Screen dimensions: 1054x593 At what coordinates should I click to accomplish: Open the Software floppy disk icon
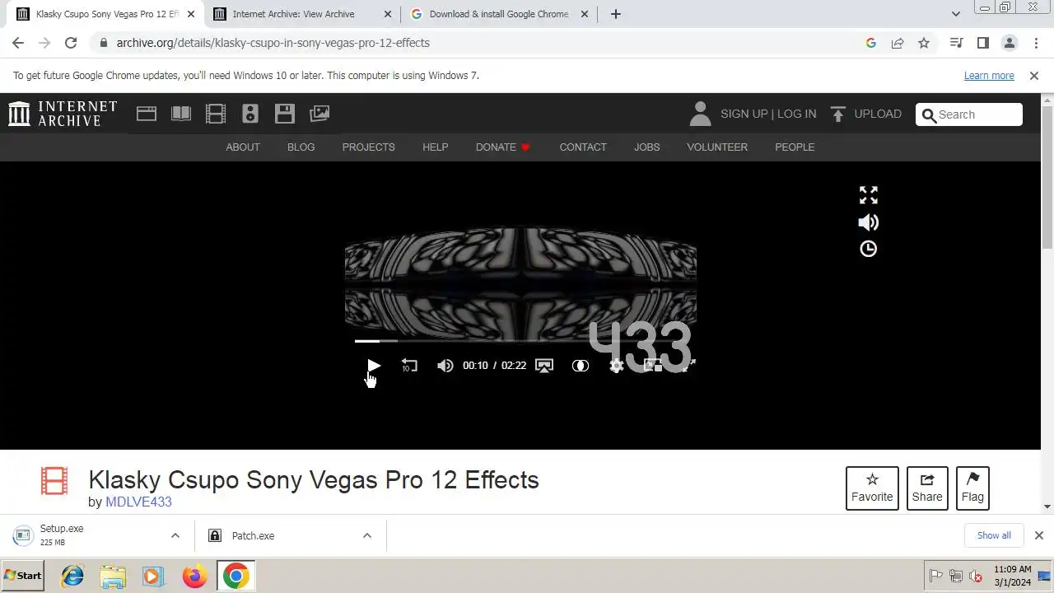point(285,114)
